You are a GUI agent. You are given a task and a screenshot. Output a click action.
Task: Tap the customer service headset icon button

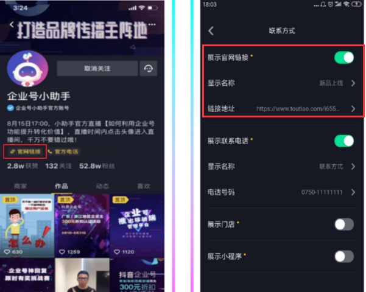pos(149,69)
